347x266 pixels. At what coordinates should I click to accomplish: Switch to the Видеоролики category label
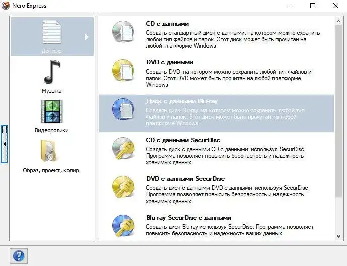pyautogui.click(x=52, y=130)
